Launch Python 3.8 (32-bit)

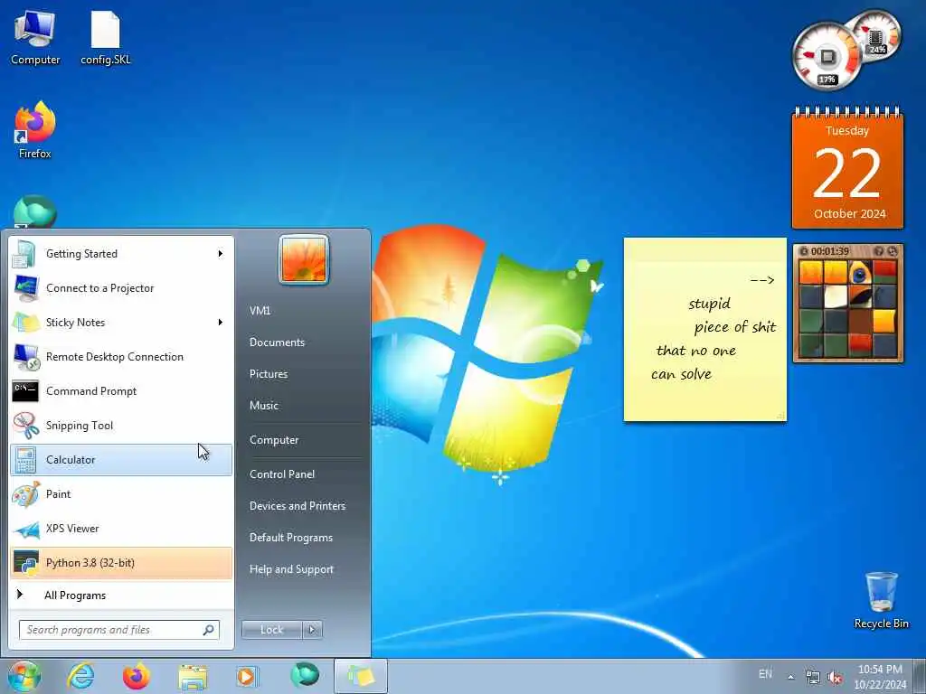point(121,562)
